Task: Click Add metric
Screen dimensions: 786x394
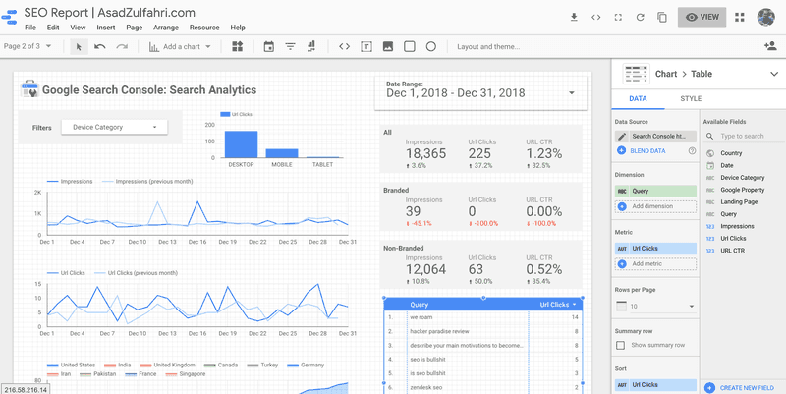Action: (x=655, y=263)
